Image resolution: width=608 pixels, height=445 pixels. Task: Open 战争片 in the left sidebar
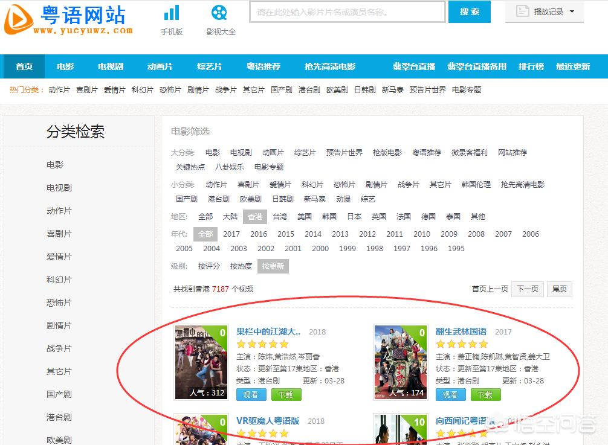[x=59, y=348]
